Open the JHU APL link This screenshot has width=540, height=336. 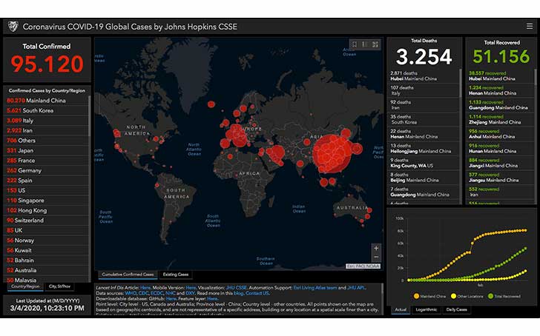pos(356,288)
